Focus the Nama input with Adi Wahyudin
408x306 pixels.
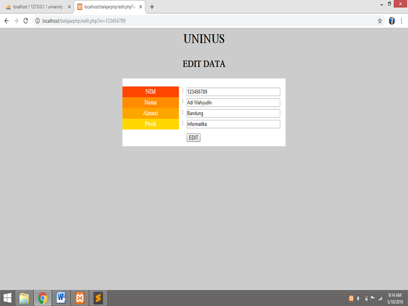pos(233,102)
